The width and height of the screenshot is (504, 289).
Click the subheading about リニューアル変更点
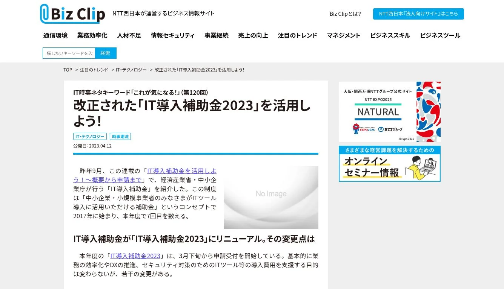click(x=194, y=239)
